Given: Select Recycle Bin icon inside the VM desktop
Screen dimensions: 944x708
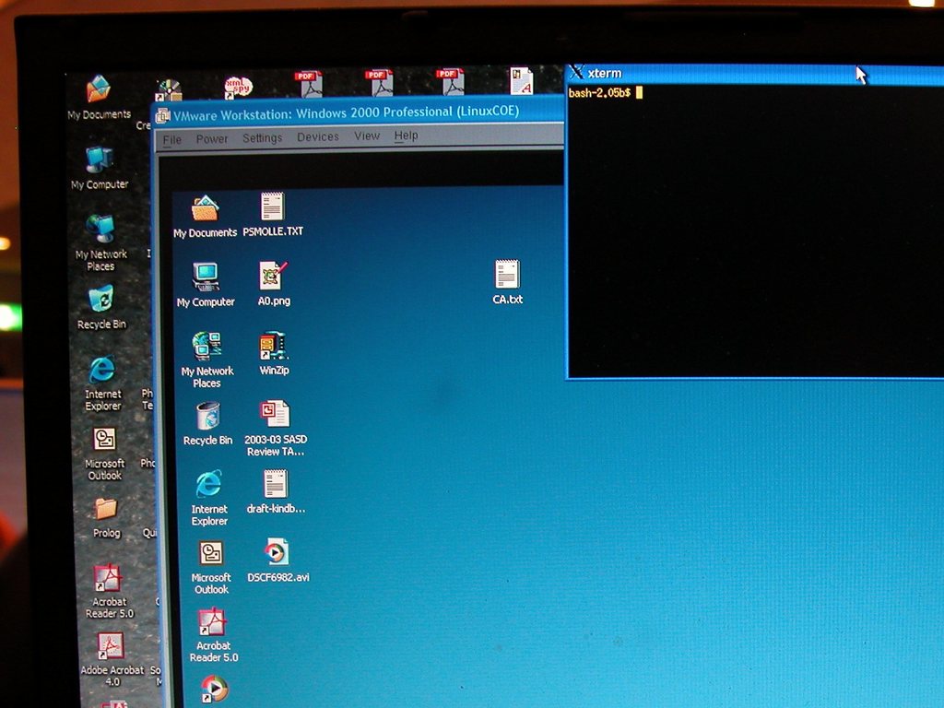Looking at the screenshot, I should pos(207,417).
